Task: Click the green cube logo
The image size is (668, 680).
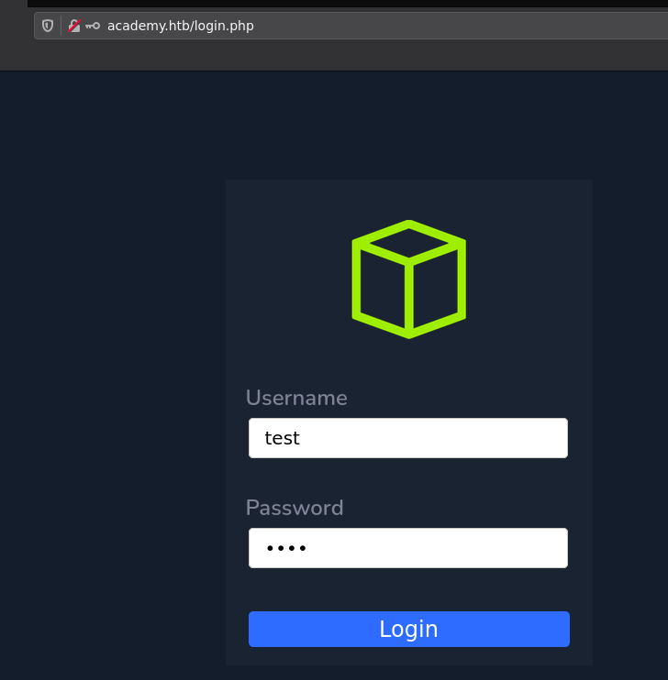Action: pyautogui.click(x=408, y=279)
